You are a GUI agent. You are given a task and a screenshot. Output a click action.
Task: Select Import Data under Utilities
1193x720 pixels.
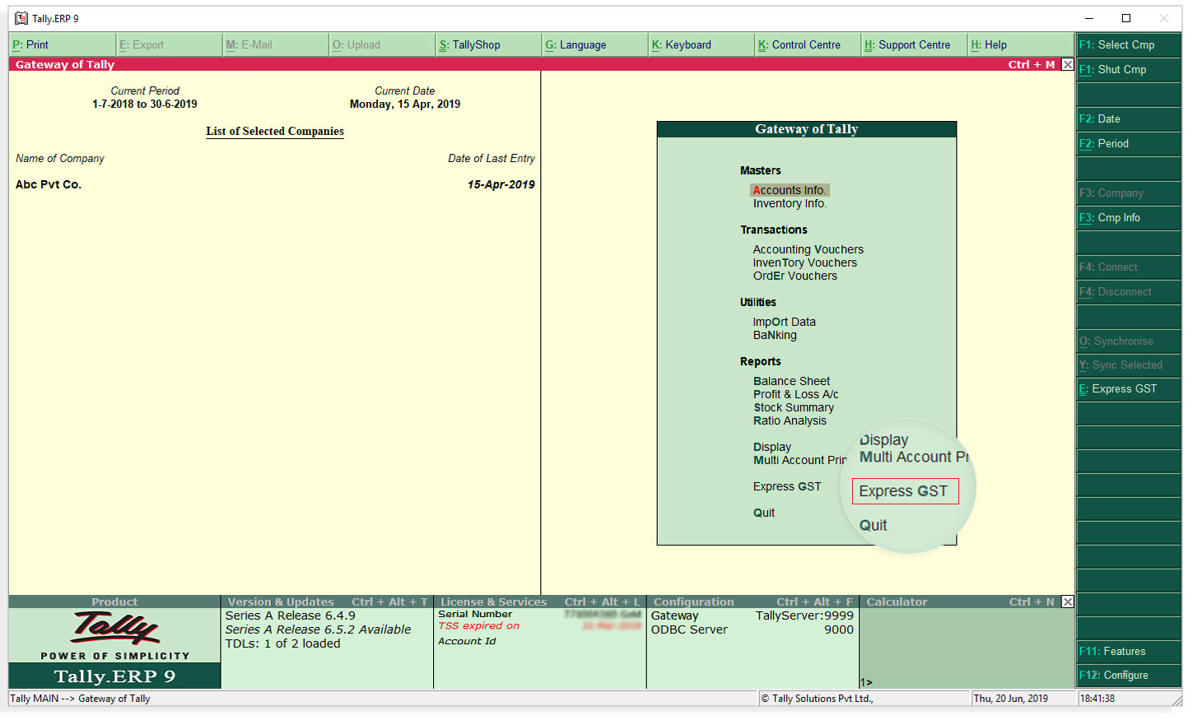[784, 322]
